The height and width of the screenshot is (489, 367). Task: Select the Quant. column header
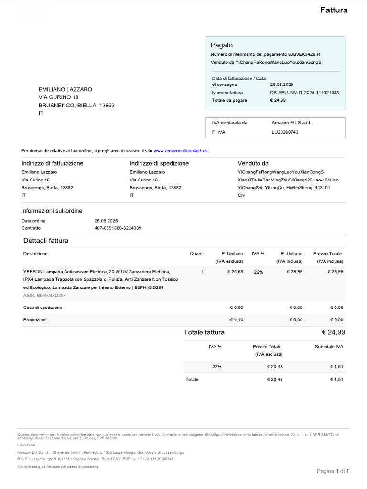[x=196, y=253]
